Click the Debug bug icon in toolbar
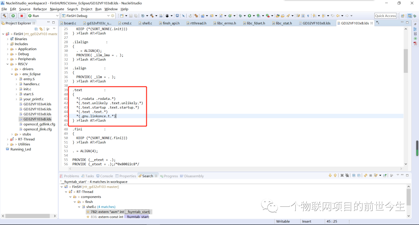The width and height of the screenshot is (419, 225). (240, 16)
